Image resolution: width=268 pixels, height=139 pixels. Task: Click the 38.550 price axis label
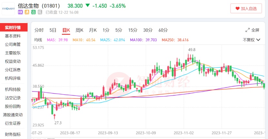click(38, 86)
